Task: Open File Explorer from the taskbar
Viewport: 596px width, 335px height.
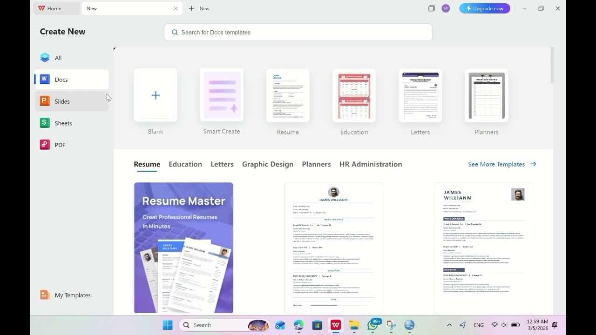Action: coord(354,325)
